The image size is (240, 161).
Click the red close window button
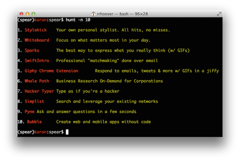pyautogui.click(x=22, y=14)
